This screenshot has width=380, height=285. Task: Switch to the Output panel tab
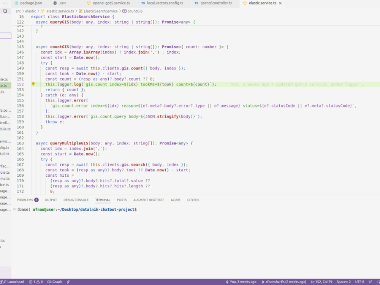51,200
